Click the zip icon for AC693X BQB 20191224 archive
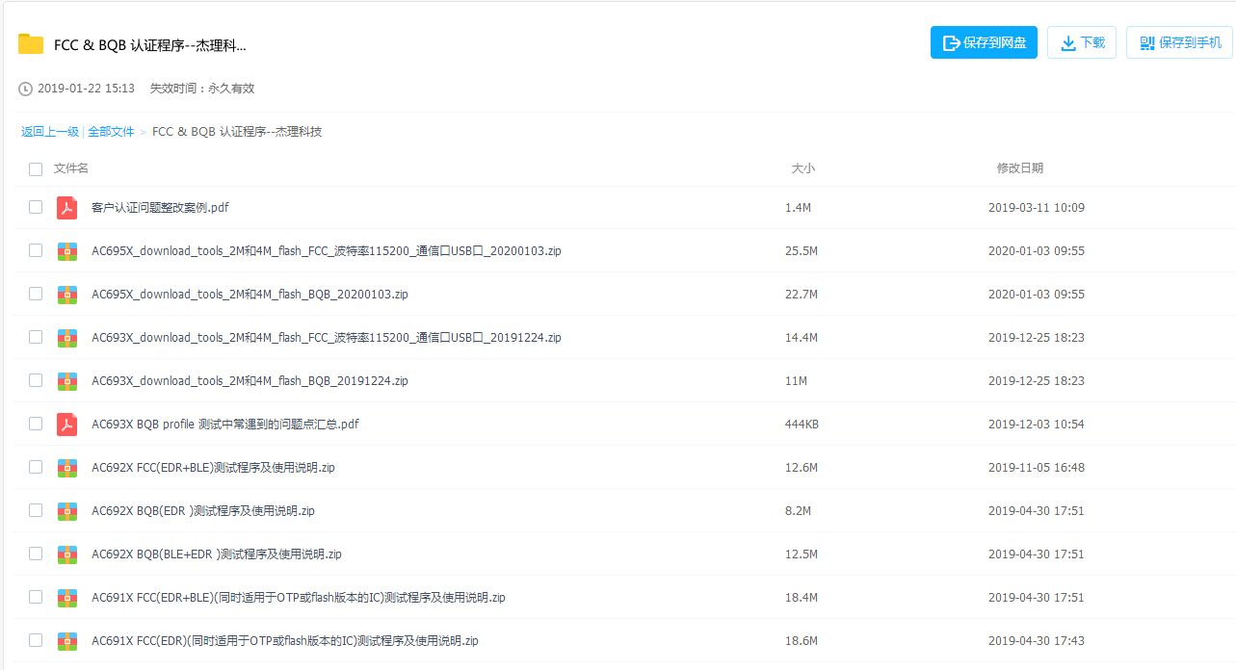The image size is (1236, 670). pyautogui.click(x=66, y=380)
